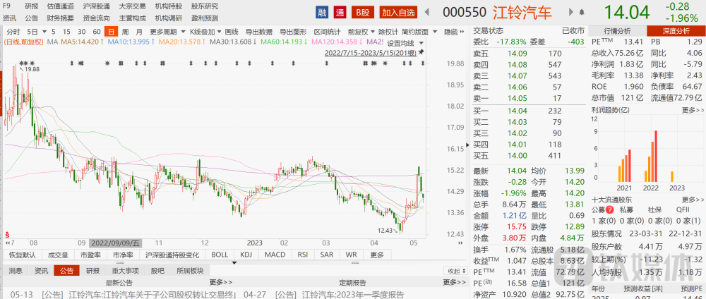Show the KDJ indicator
Viewport: 706px width, 299px height.
point(246,255)
